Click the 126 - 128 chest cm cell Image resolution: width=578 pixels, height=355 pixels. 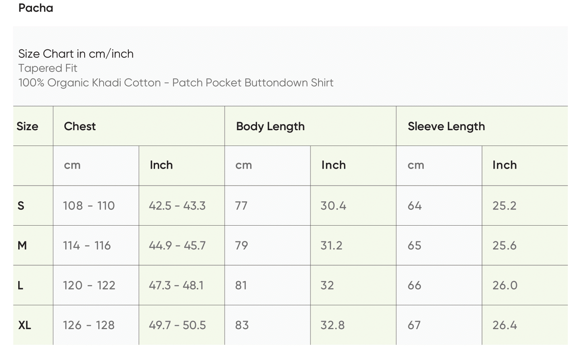[x=89, y=325]
